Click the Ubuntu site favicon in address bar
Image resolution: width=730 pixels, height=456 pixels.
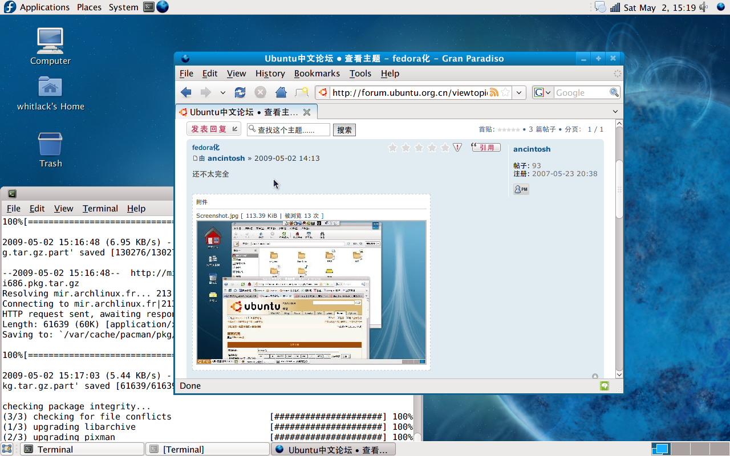pyautogui.click(x=323, y=92)
